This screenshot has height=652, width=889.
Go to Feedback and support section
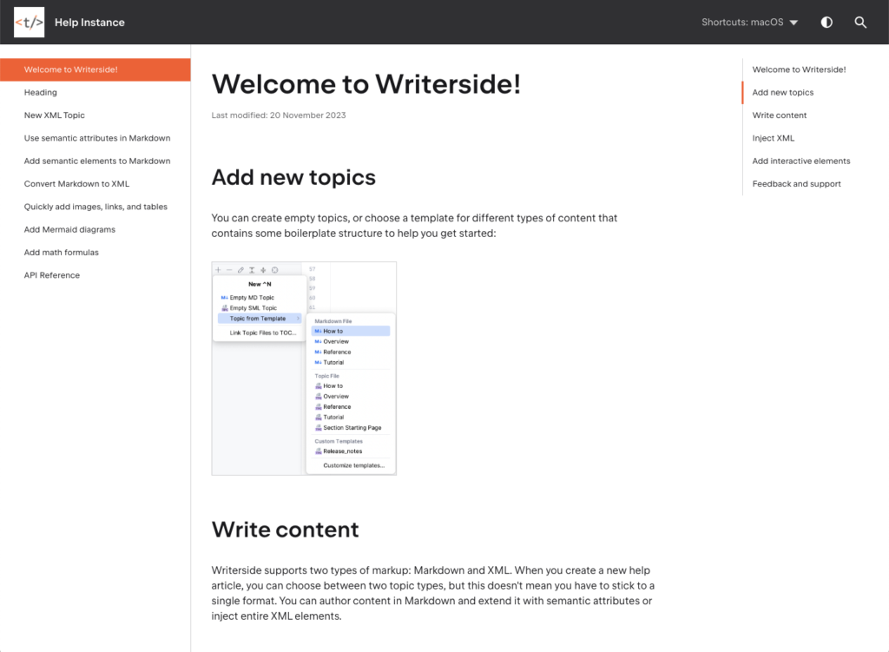797,184
